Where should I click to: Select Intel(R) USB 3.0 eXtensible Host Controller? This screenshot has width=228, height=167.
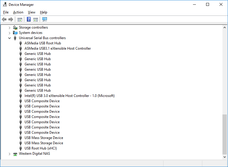coord(69,96)
